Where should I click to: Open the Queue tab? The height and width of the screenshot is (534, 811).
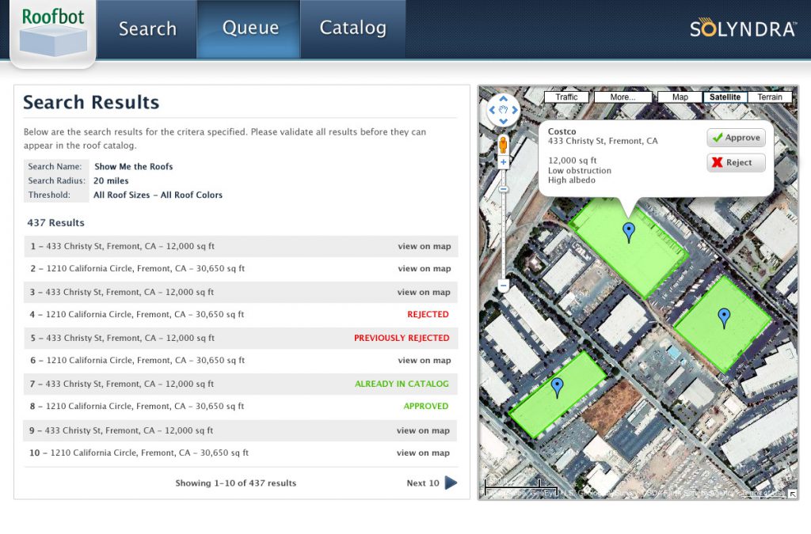(250, 28)
